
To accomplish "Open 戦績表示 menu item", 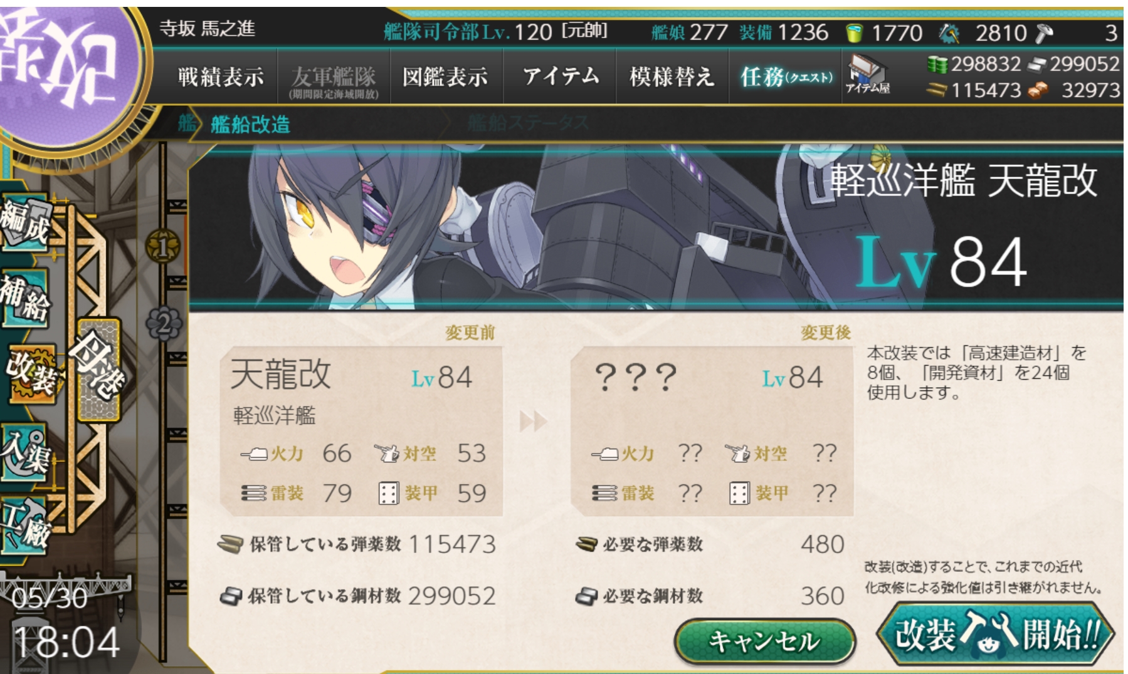I will (221, 78).
